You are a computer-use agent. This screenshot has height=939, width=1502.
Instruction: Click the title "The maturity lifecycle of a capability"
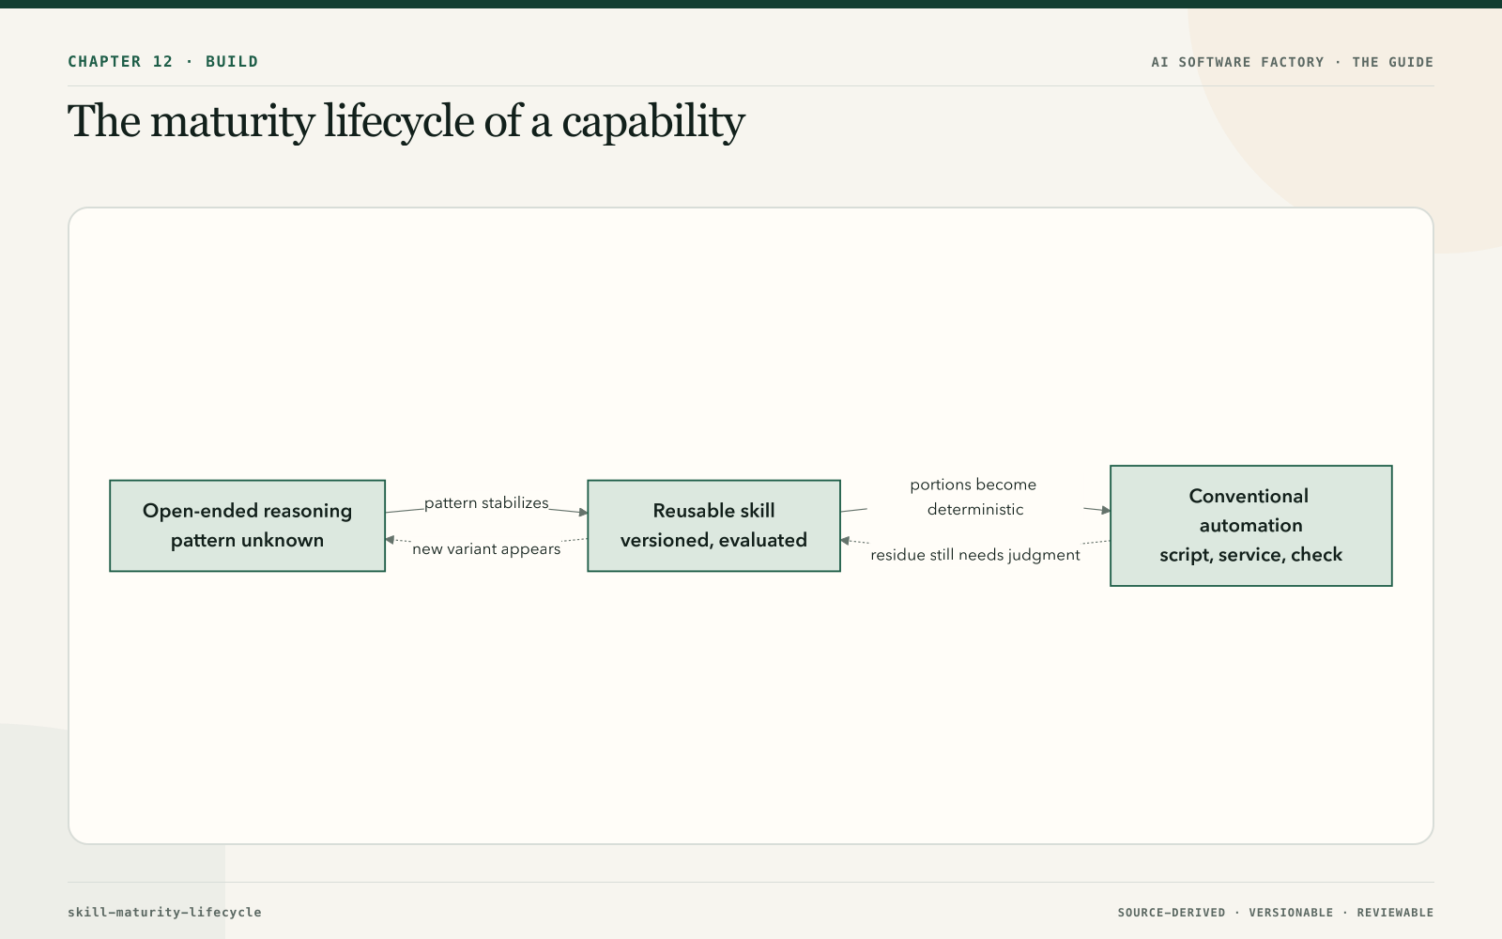click(406, 122)
